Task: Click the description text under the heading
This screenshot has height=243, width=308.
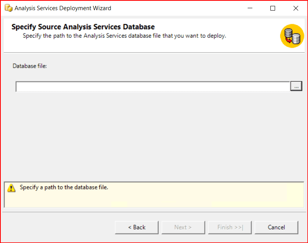Action: point(124,36)
